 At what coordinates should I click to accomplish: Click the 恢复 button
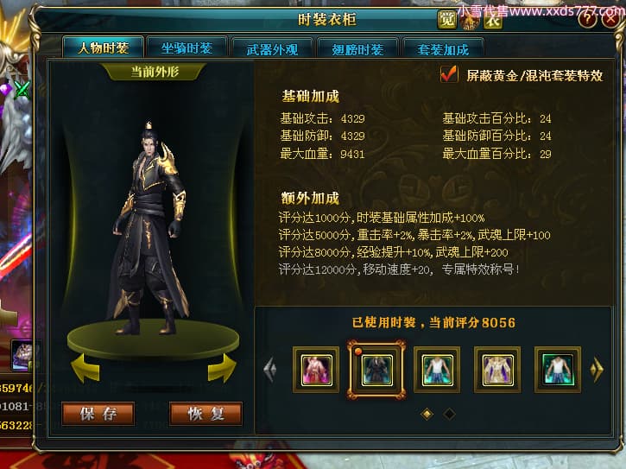[x=206, y=414]
